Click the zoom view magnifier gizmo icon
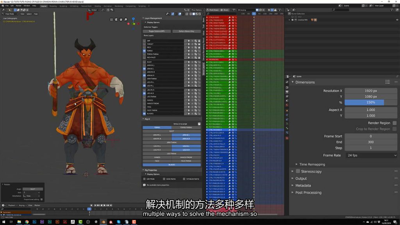The height and width of the screenshot is (225, 400). (x=126, y=20)
